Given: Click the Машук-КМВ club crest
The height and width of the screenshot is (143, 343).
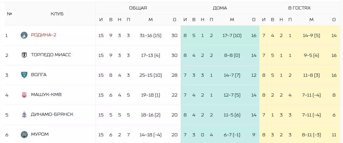Looking at the screenshot, I should click(24, 95).
